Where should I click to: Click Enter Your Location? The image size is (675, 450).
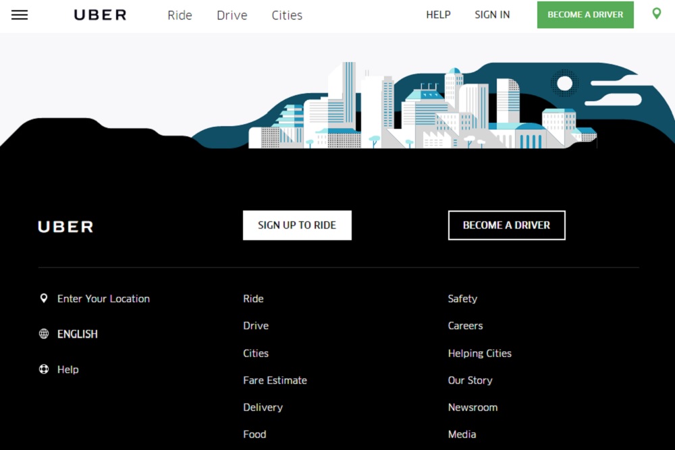pos(103,298)
